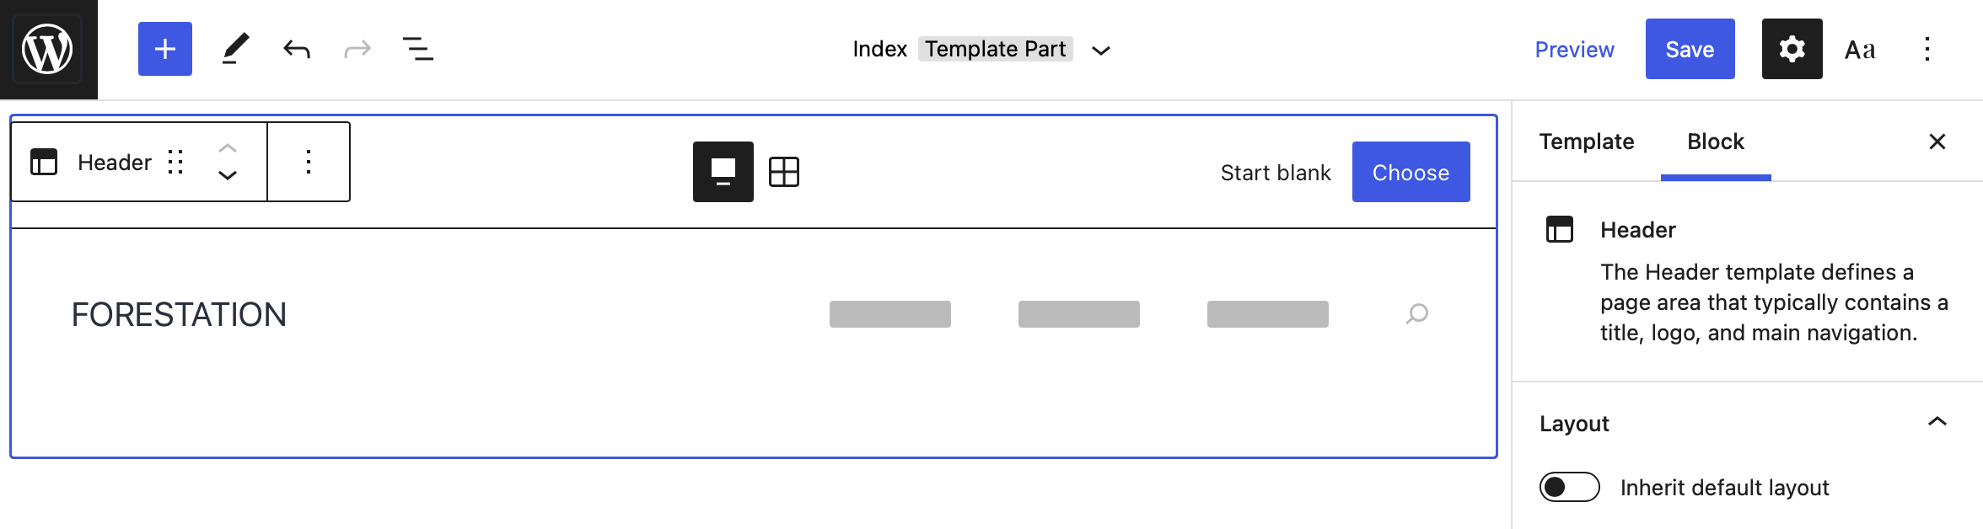Select the editing tools pencil icon

tap(234, 48)
